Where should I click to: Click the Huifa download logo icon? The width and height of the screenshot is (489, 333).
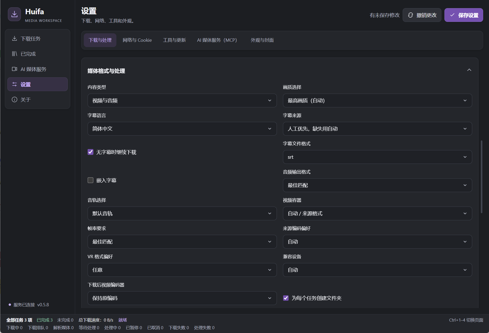coord(15,15)
